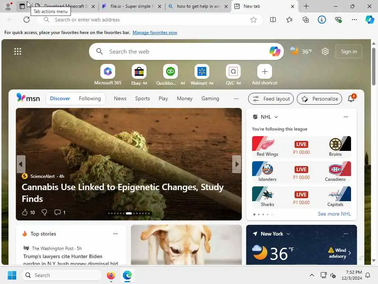Viewport: 378px width, 284px height.
Task: Switch to the Discover feed
Action: 60,98
